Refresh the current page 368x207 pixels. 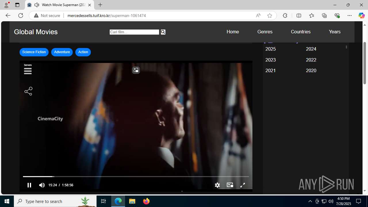[20, 16]
